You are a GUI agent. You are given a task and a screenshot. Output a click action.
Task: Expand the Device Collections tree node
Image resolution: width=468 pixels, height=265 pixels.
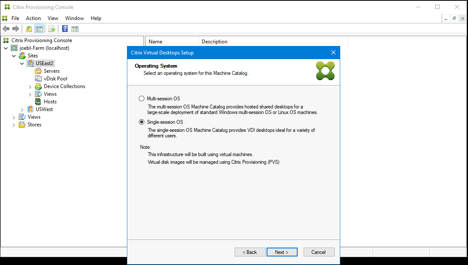[x=29, y=86]
